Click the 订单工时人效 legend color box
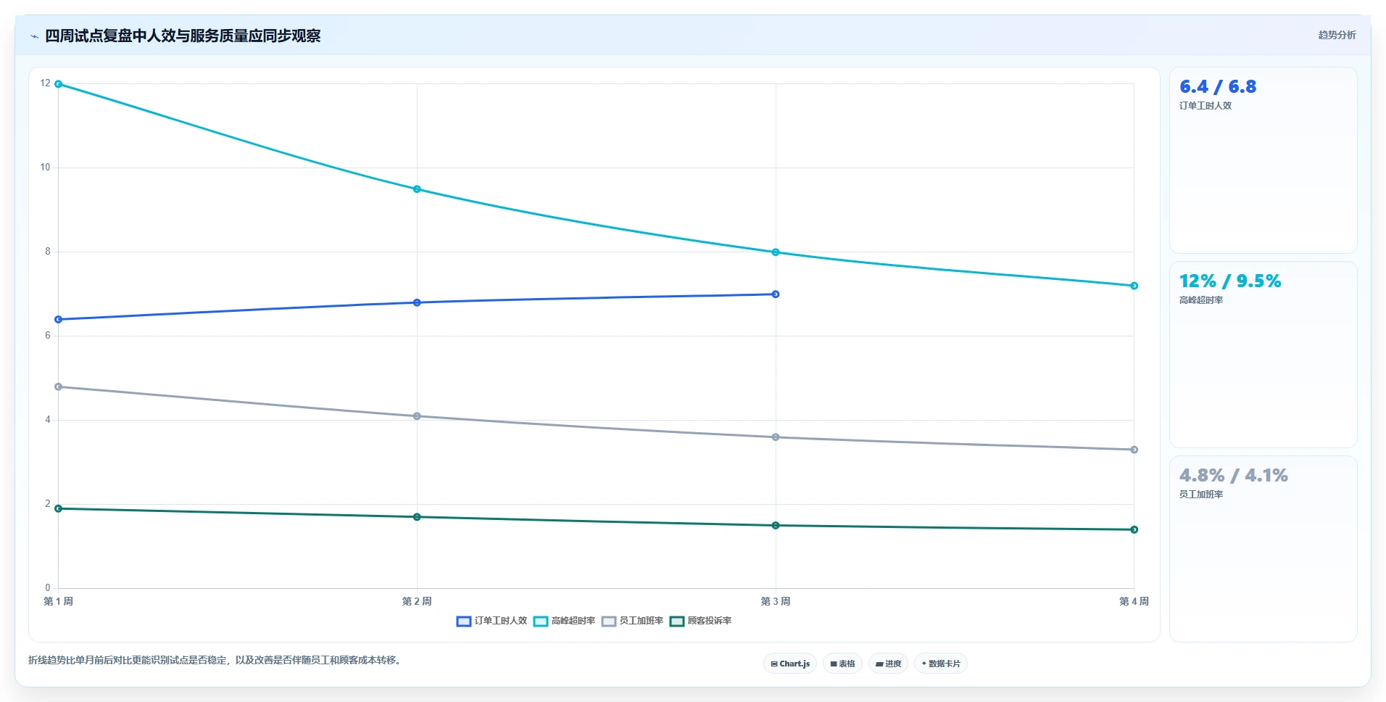The width and height of the screenshot is (1386, 702). 464,621
